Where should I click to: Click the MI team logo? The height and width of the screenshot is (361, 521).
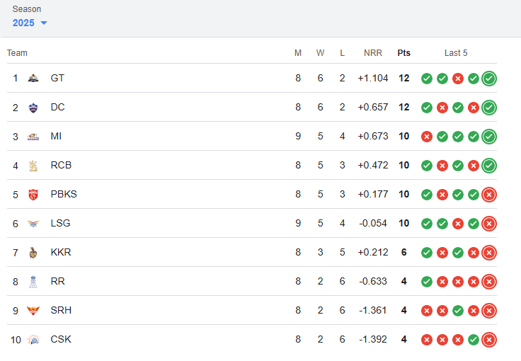[x=33, y=137]
